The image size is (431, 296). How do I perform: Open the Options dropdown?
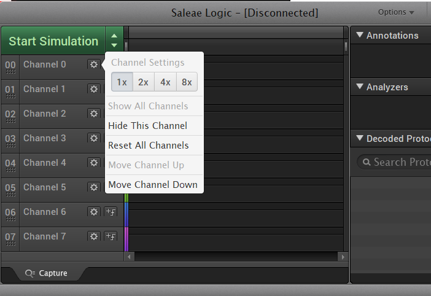pyautogui.click(x=396, y=12)
